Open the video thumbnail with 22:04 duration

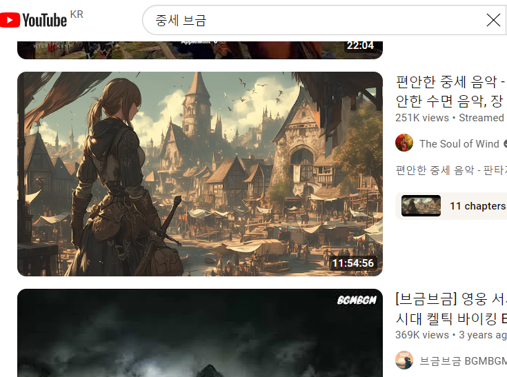(x=200, y=50)
